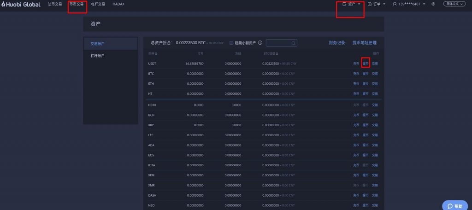Expand the 简体中文 language dropdown
Screen dimensions: 472x210
click(454, 4)
